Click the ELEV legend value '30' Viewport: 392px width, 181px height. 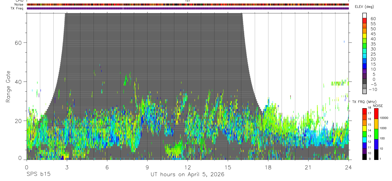coord(373,49)
